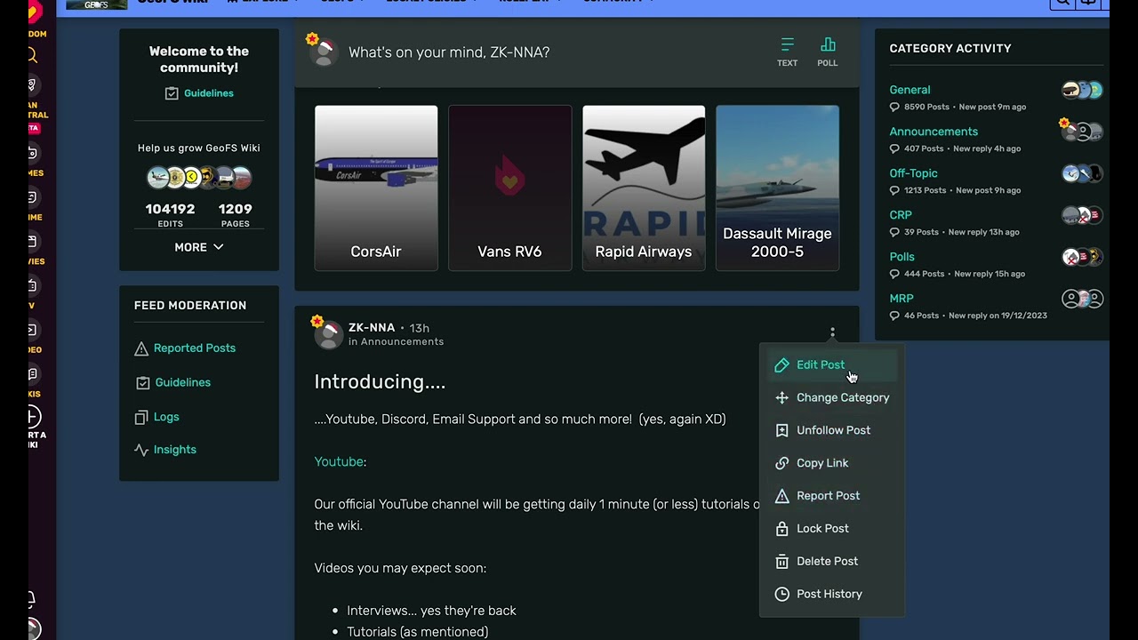The height and width of the screenshot is (640, 1138).
Task: Open the Guidelines link in Feed Moderation
Action: 183,382
